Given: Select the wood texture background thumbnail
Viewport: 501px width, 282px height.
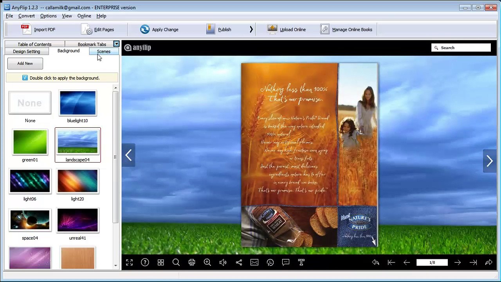Looking at the screenshot, I should tap(77, 258).
